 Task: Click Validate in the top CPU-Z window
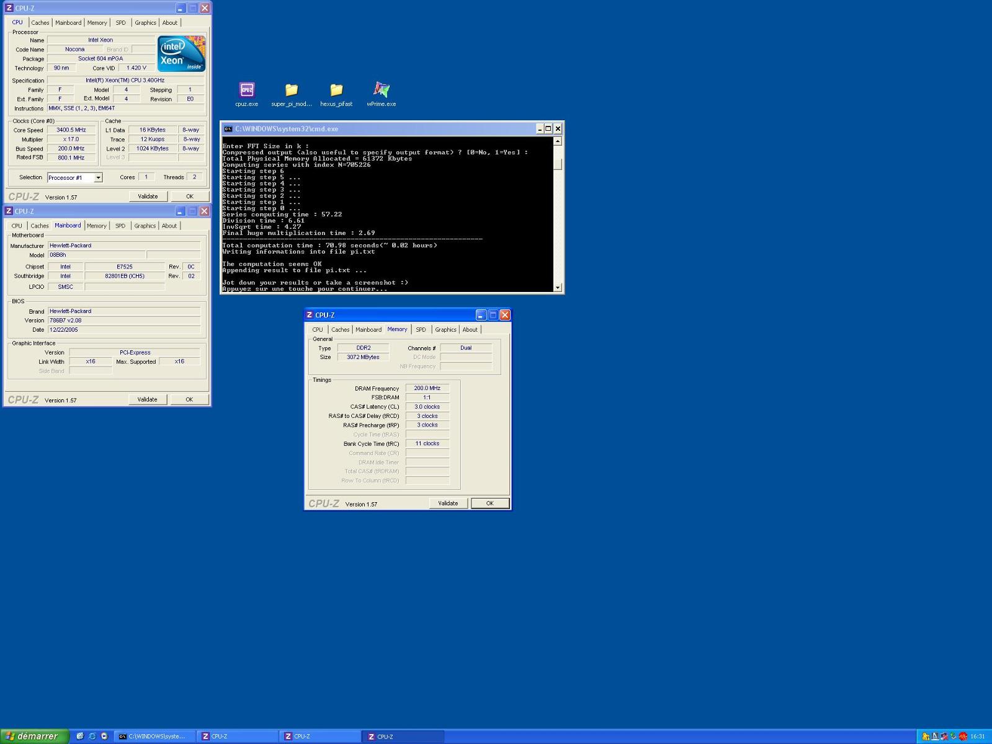pyautogui.click(x=148, y=197)
